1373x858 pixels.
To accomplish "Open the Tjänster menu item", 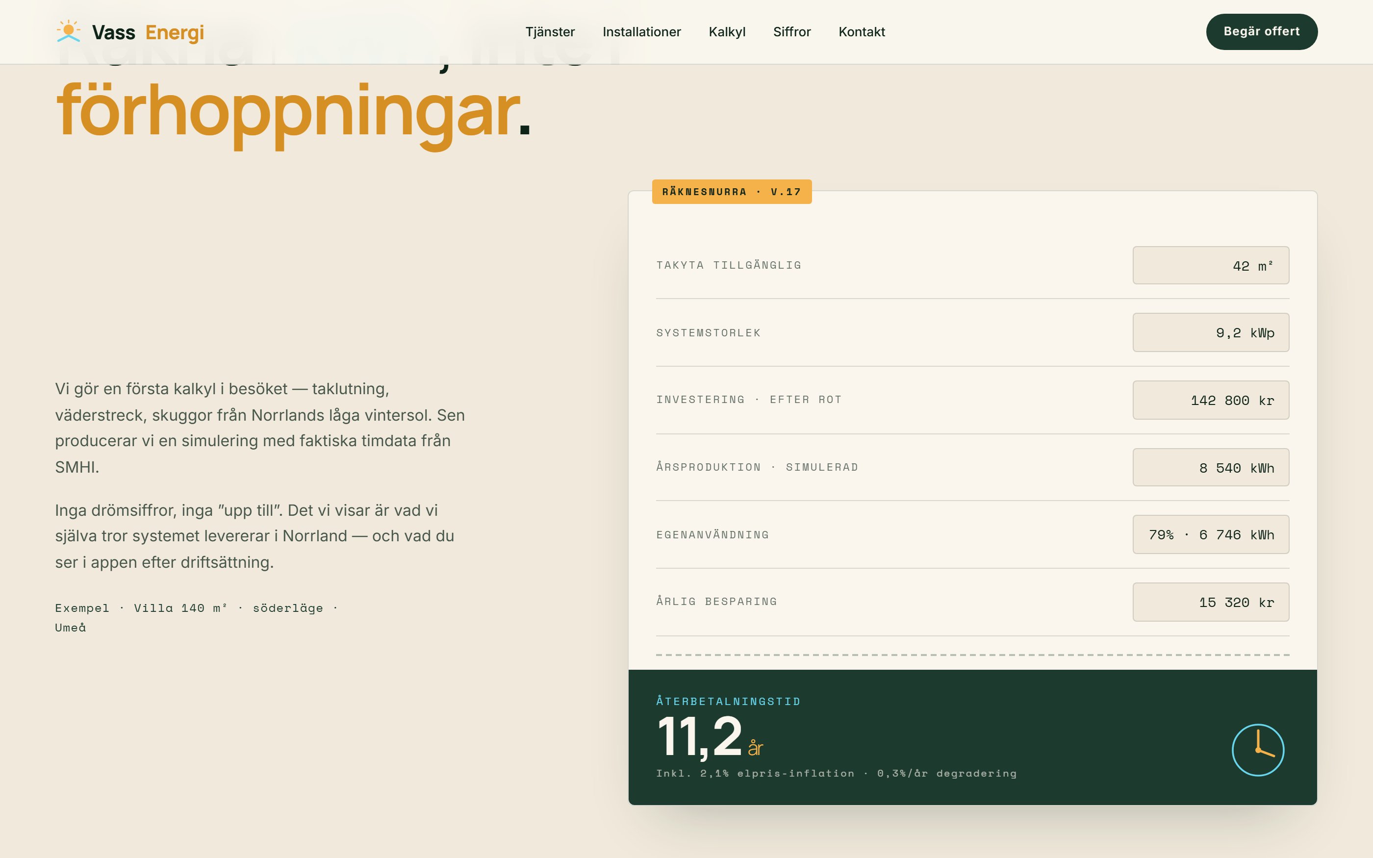I will click(x=550, y=32).
